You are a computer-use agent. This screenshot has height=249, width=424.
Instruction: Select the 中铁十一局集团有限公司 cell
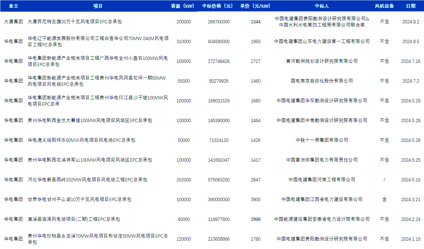coord(322,140)
